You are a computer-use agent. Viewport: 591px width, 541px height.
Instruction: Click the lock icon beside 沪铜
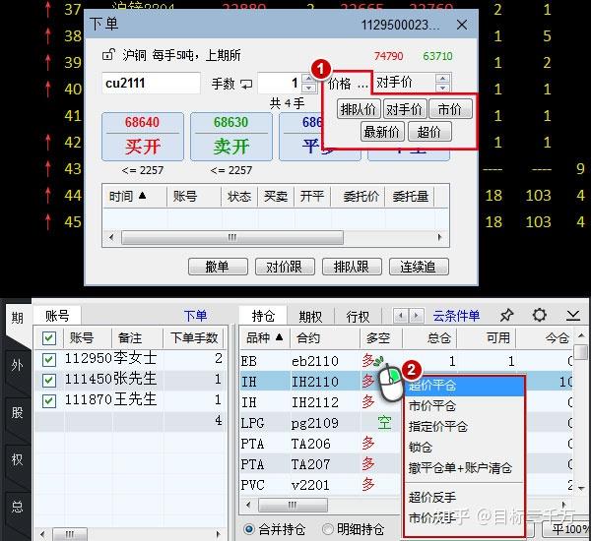108,55
